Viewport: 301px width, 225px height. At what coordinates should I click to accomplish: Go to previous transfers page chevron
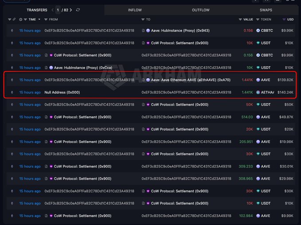[52, 10]
